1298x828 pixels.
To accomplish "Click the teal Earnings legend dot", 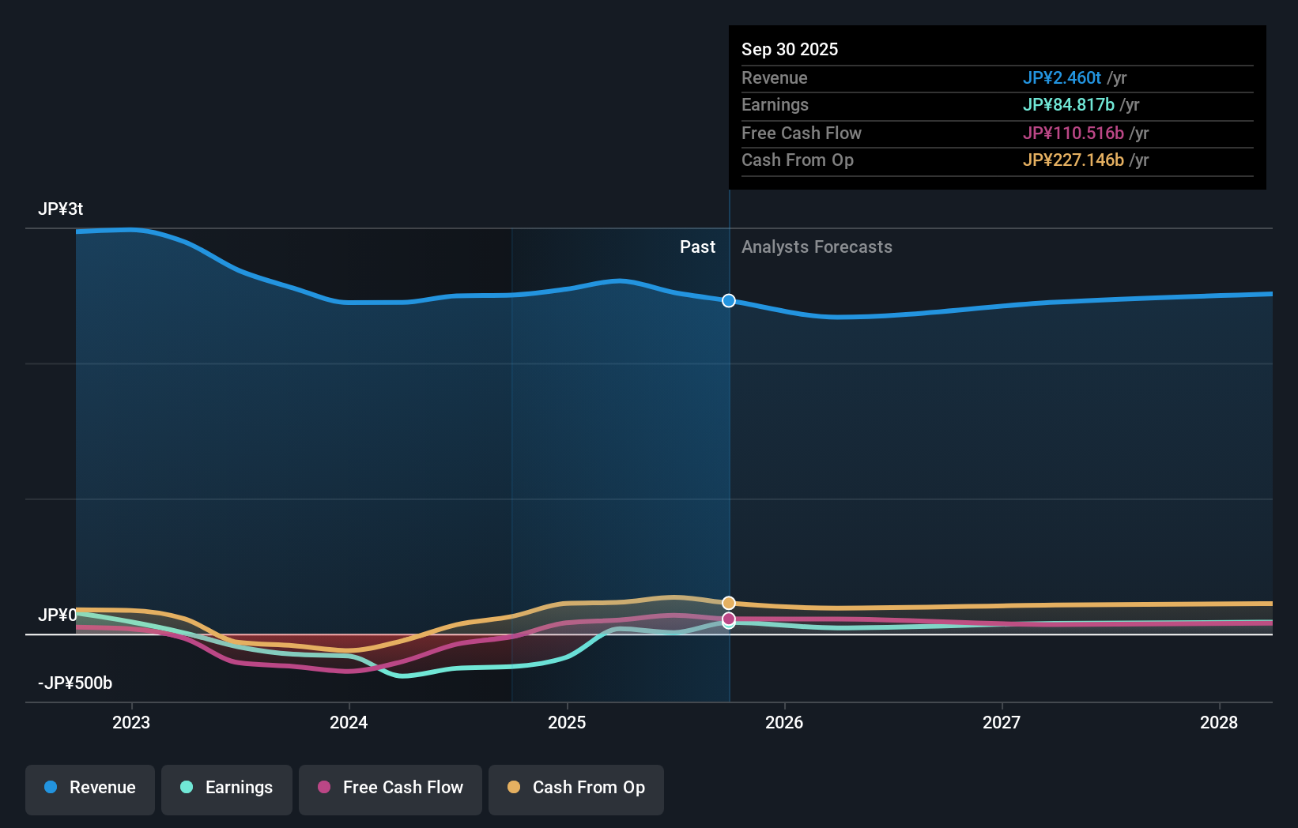I will 186,788.
